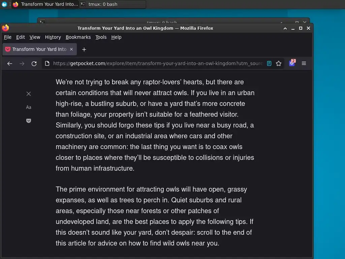The width and height of the screenshot is (345, 259).
Task: Open the Firefox hamburger application menu
Action: click(x=304, y=63)
